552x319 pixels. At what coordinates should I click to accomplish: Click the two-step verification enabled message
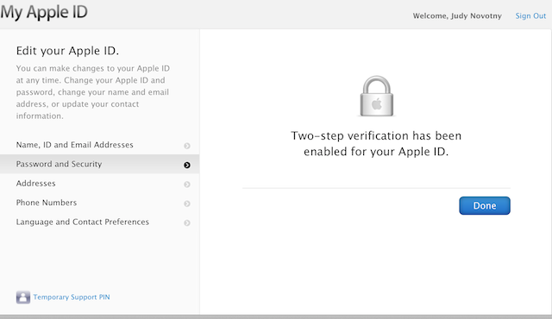(376, 143)
